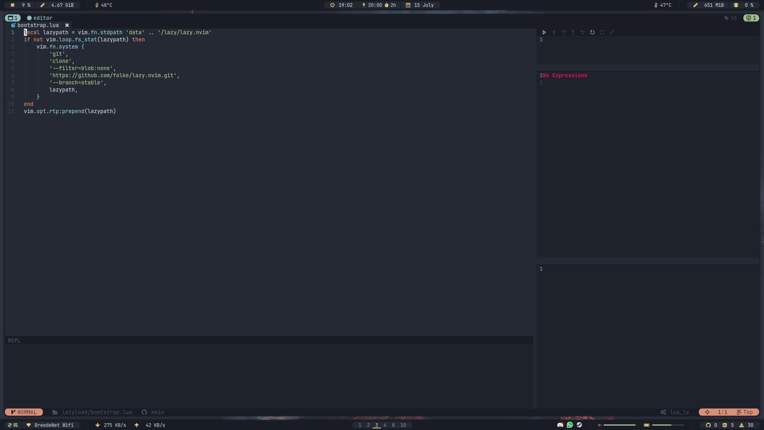The height and width of the screenshot is (430, 764).
Task: Launch Steam from the bottom tray
Action: (x=580, y=425)
